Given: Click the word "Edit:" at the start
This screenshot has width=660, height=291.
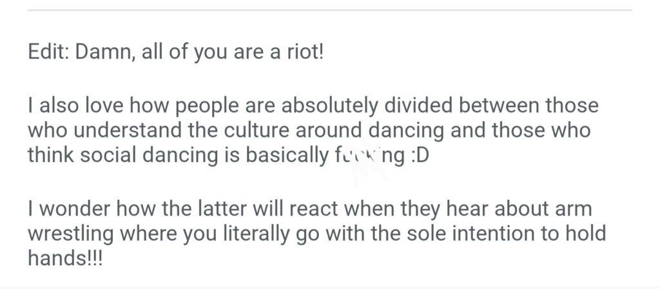Looking at the screenshot, I should click(49, 52).
